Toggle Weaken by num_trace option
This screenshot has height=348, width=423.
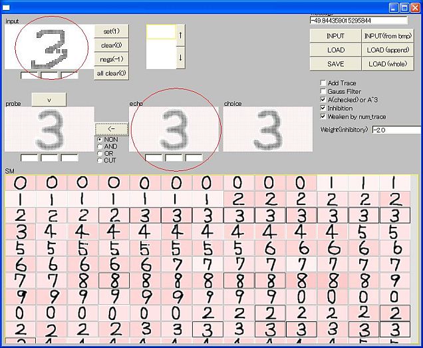tap(323, 116)
